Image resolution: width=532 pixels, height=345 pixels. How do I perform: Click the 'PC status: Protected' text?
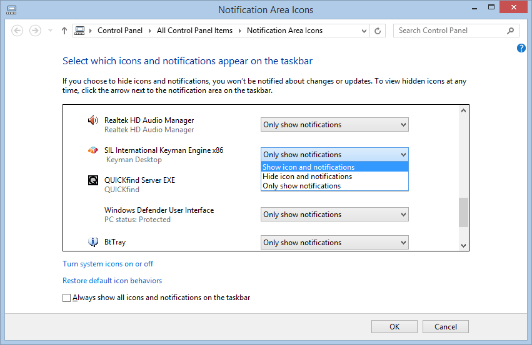click(x=138, y=220)
